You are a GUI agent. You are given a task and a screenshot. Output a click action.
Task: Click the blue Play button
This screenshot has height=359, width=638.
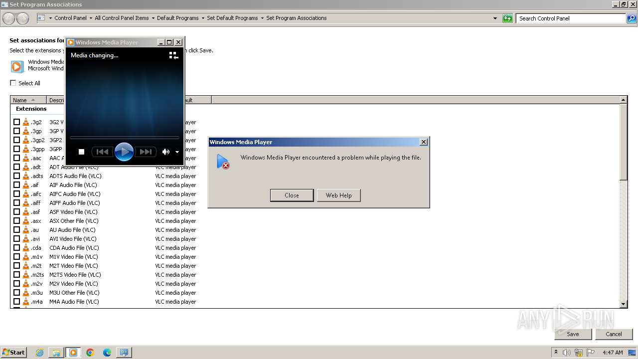124,152
